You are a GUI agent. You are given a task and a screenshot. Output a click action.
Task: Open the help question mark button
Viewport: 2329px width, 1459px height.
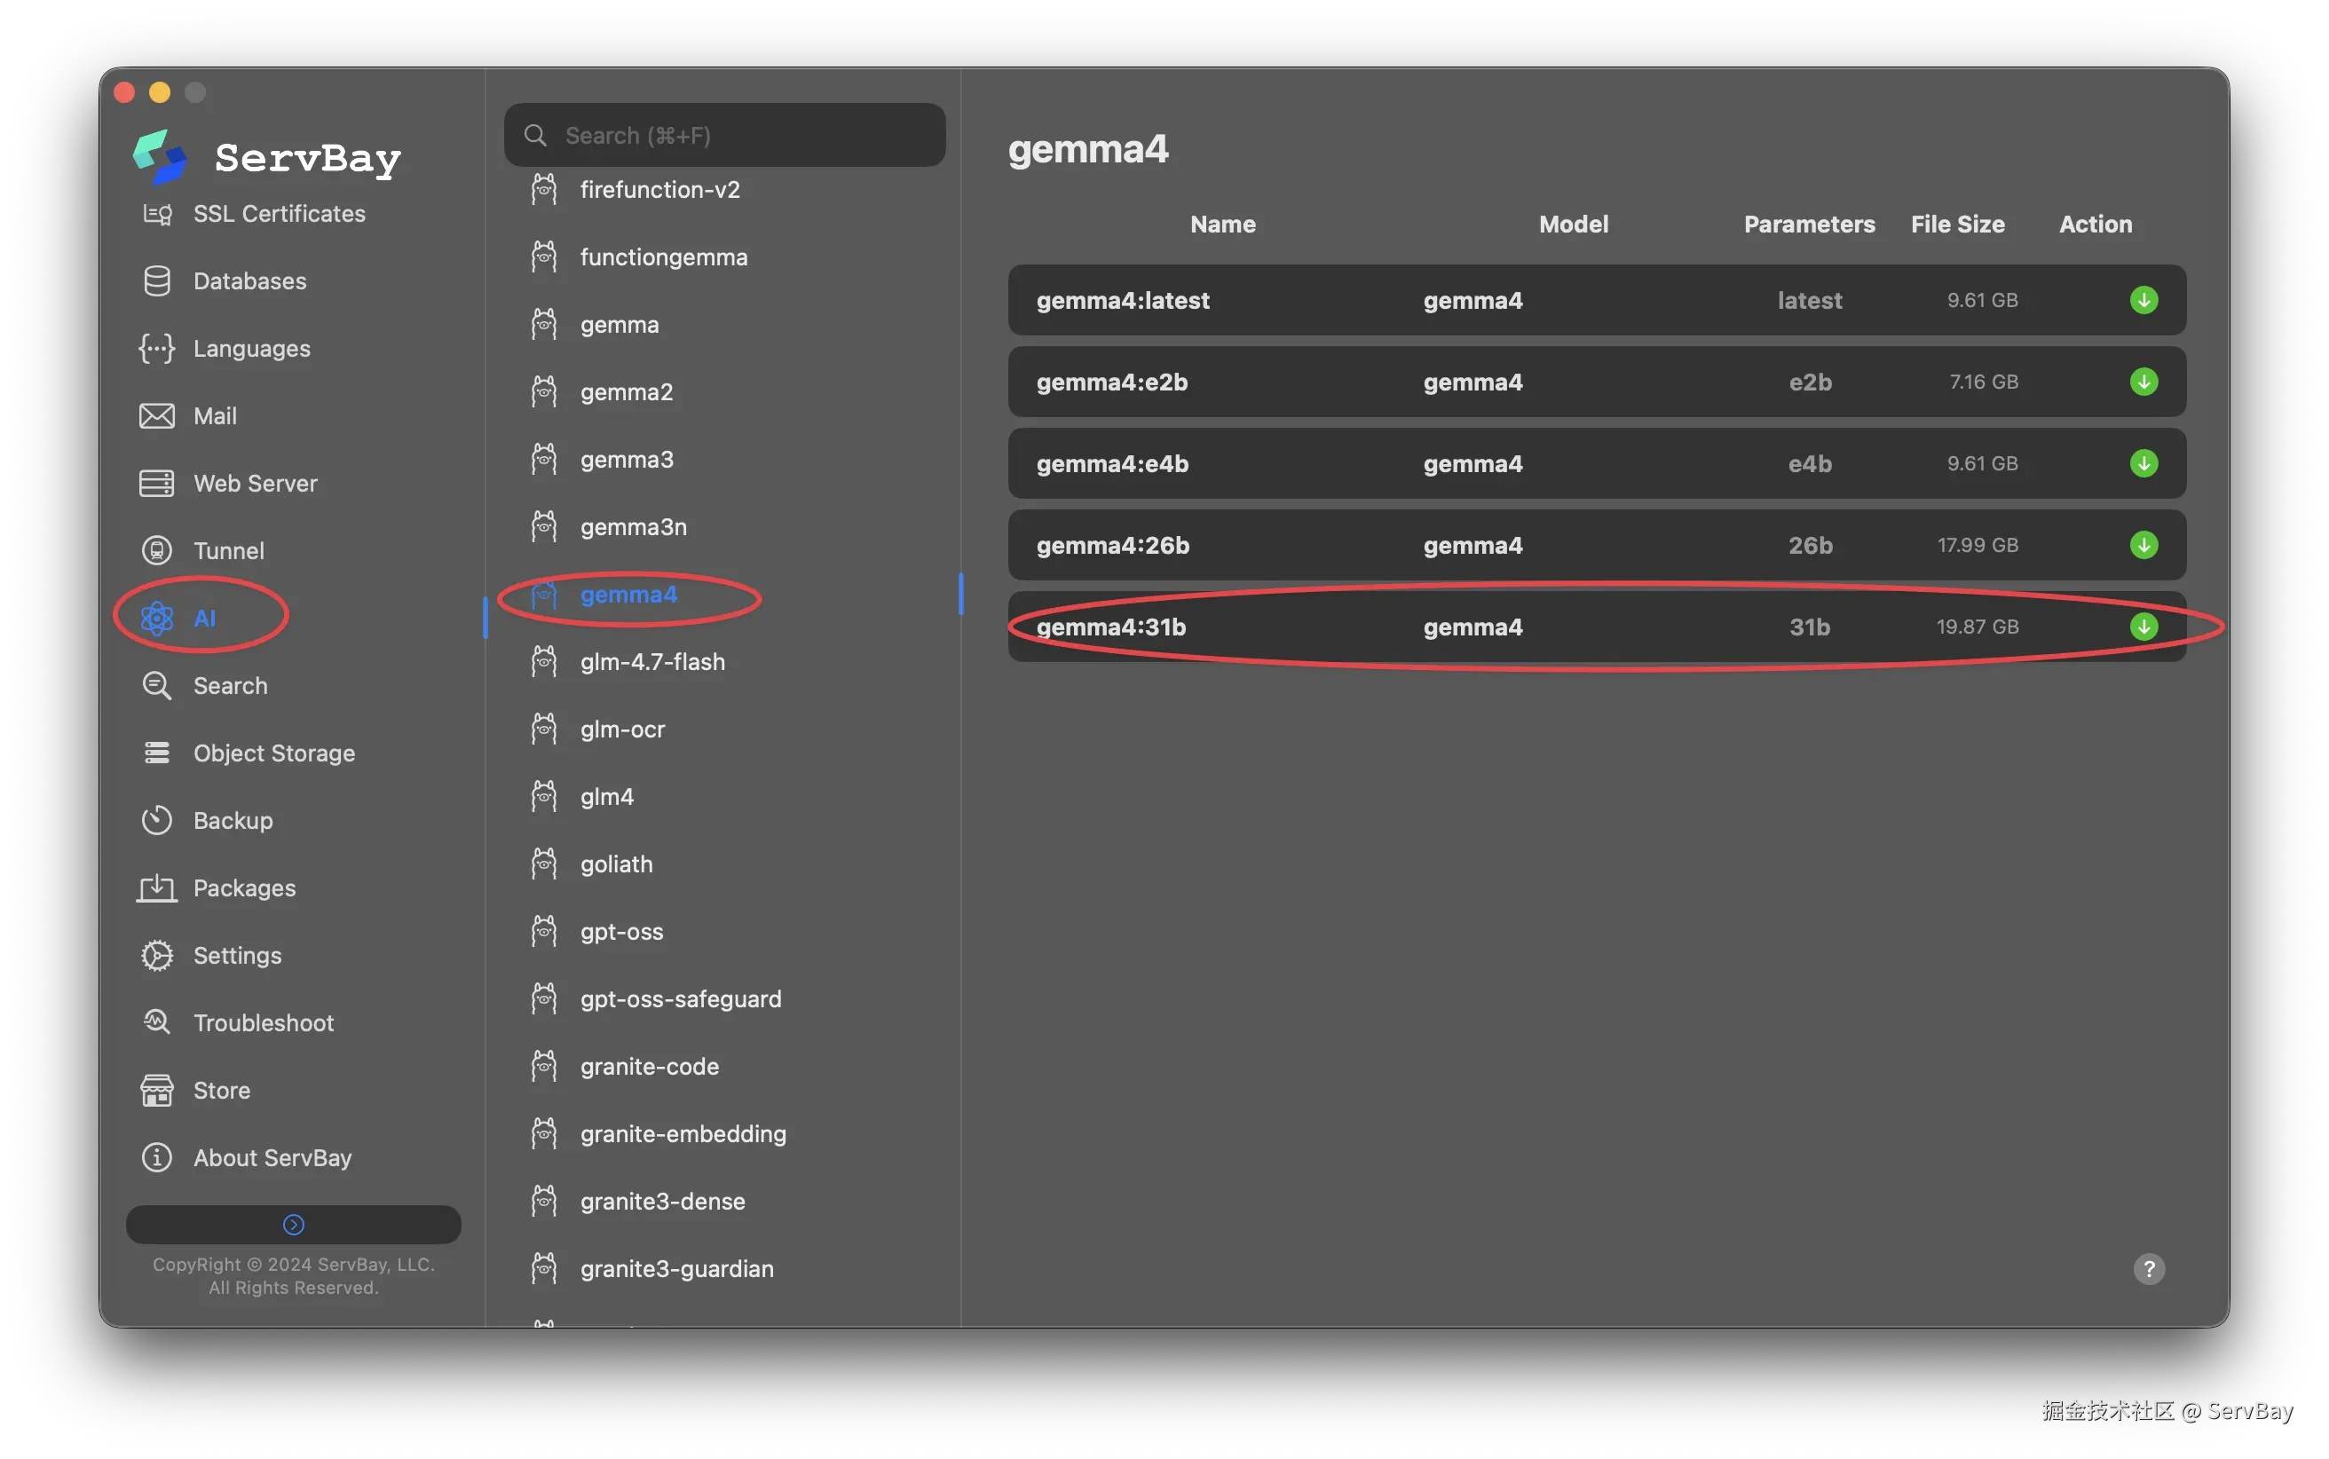tap(2149, 1269)
